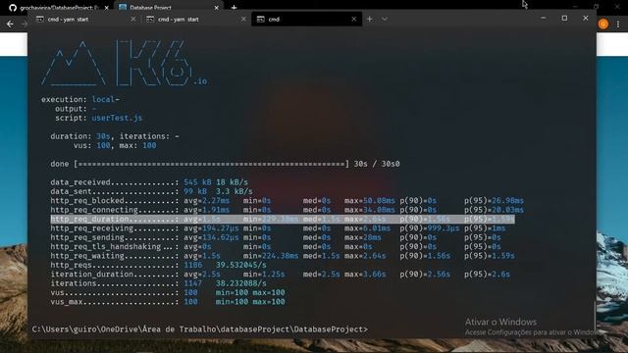Click the 'iterations' value 1147
Image resolution: width=628 pixels, height=353 pixels.
point(193,283)
